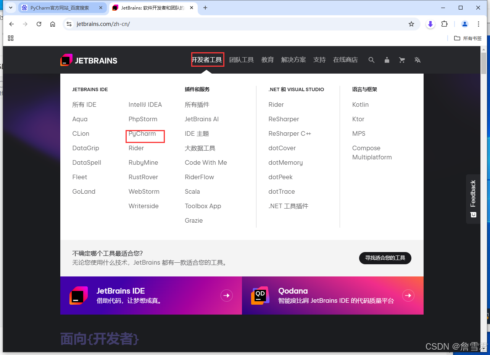This screenshot has height=355, width=490.
Task: Open the Compose Multiplatform link
Action: pos(372,153)
